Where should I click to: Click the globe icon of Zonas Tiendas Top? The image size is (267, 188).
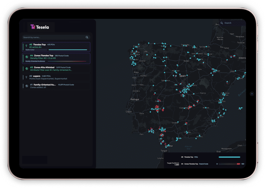(26, 57)
